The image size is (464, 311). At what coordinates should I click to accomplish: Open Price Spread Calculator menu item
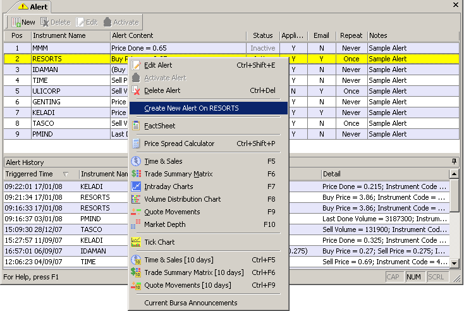(x=209, y=143)
